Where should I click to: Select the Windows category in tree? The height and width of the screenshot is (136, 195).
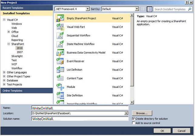tap(17, 24)
